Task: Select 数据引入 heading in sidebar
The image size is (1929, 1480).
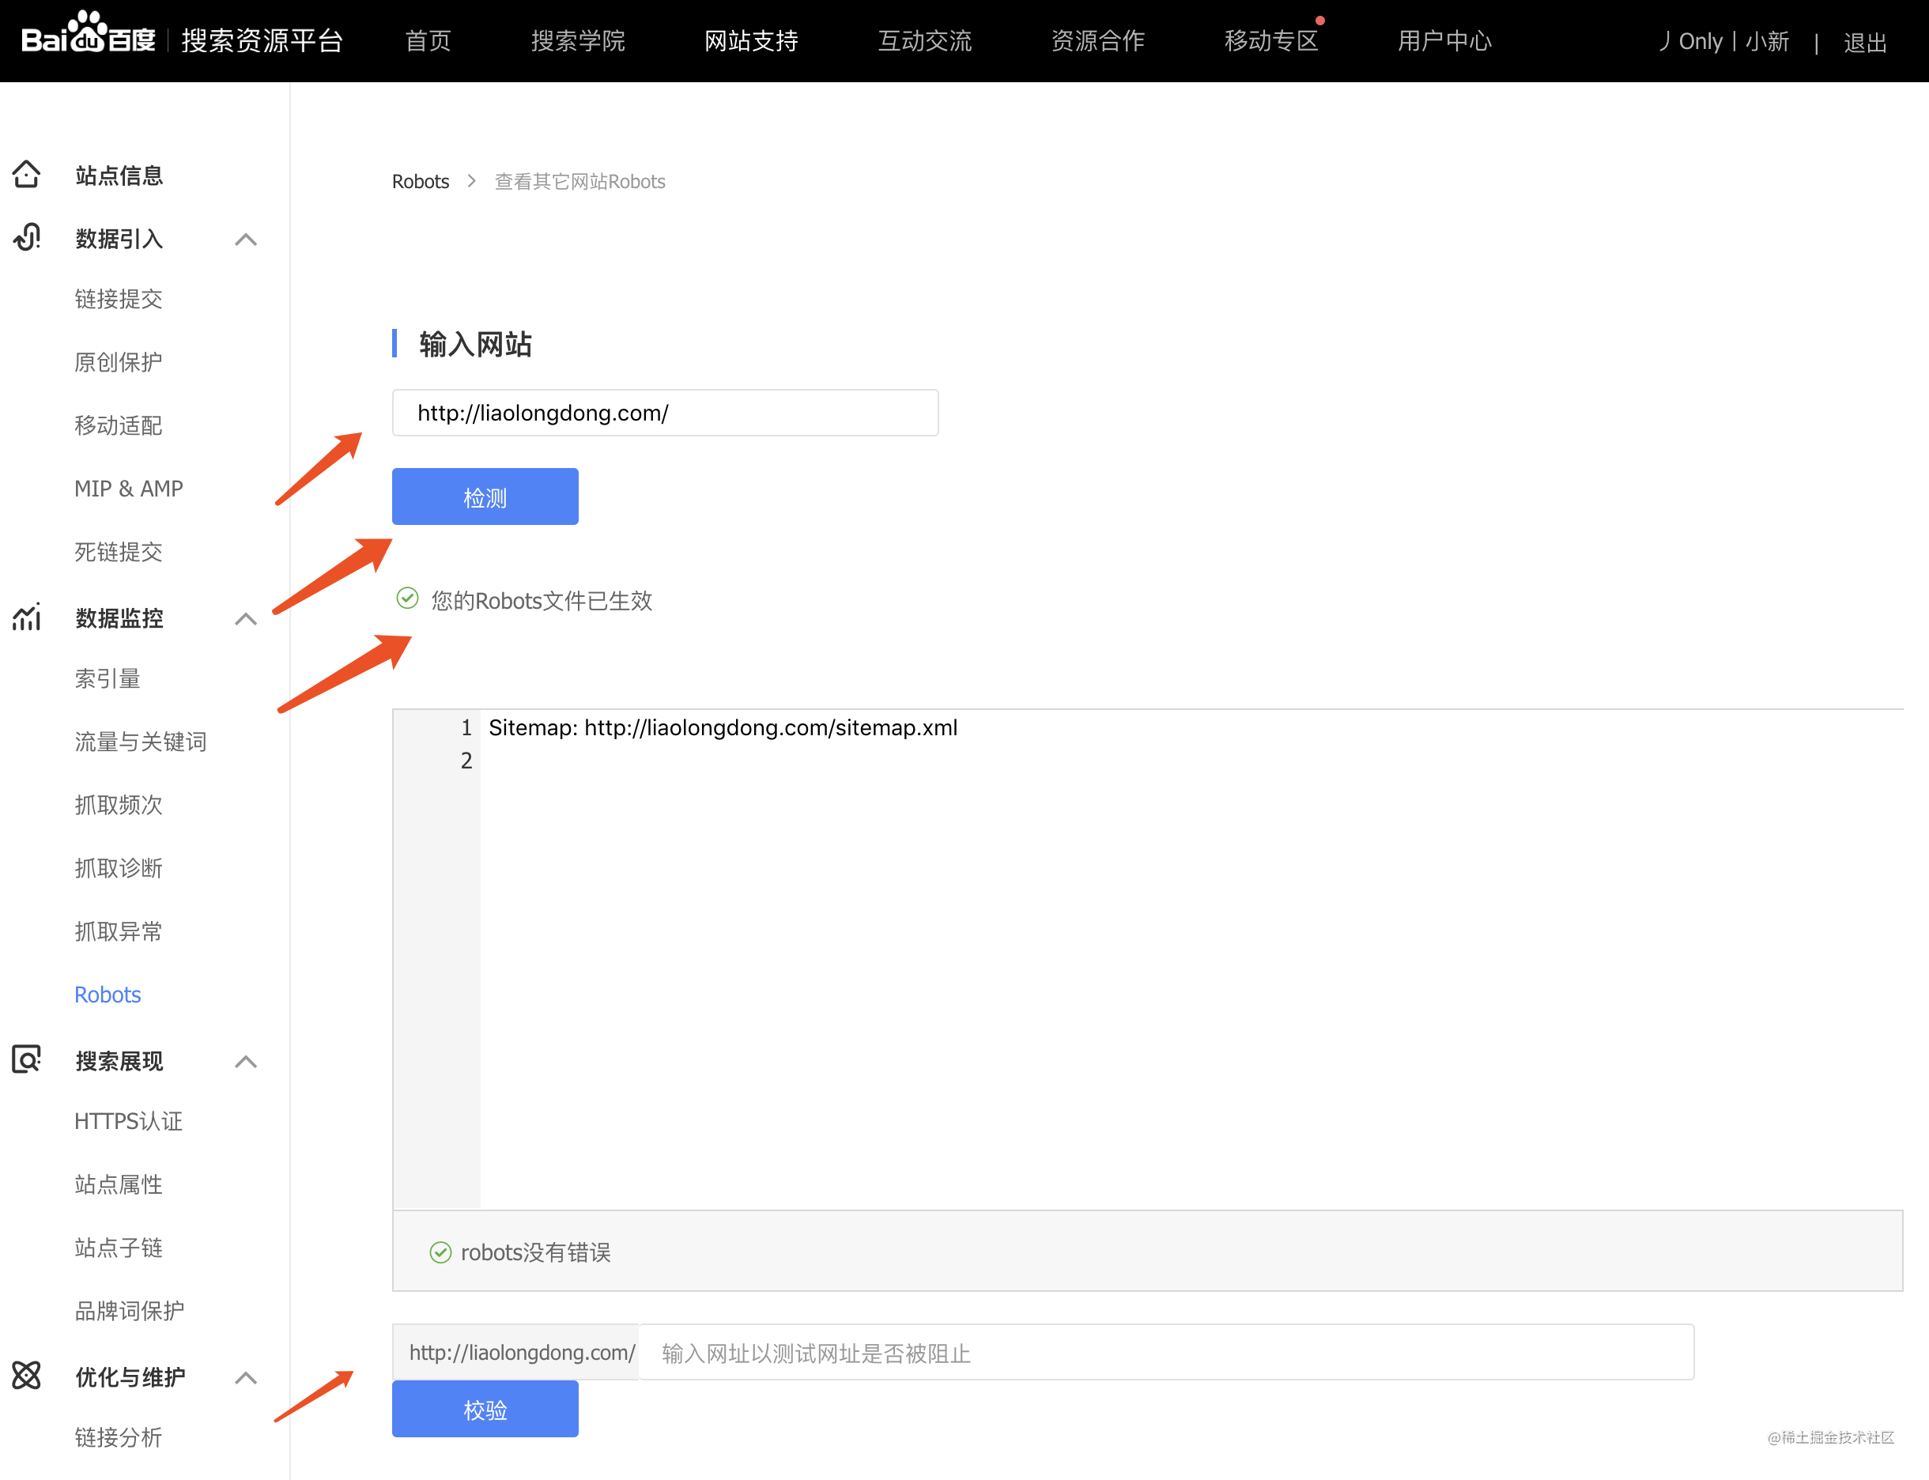Action: click(x=119, y=239)
